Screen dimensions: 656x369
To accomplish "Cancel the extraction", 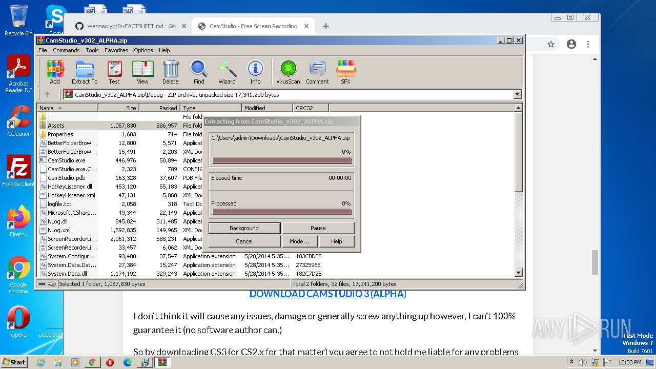I will pos(244,241).
